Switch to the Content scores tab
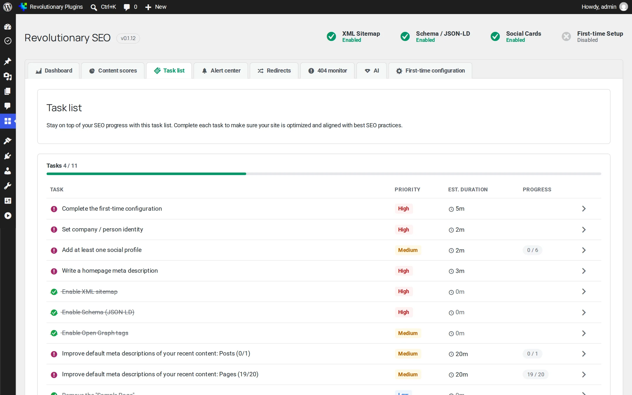This screenshot has width=632, height=395. [x=113, y=71]
